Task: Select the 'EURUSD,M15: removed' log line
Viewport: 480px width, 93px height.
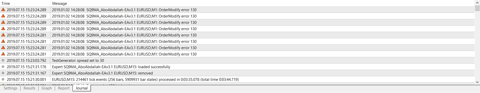Action: 102,73
